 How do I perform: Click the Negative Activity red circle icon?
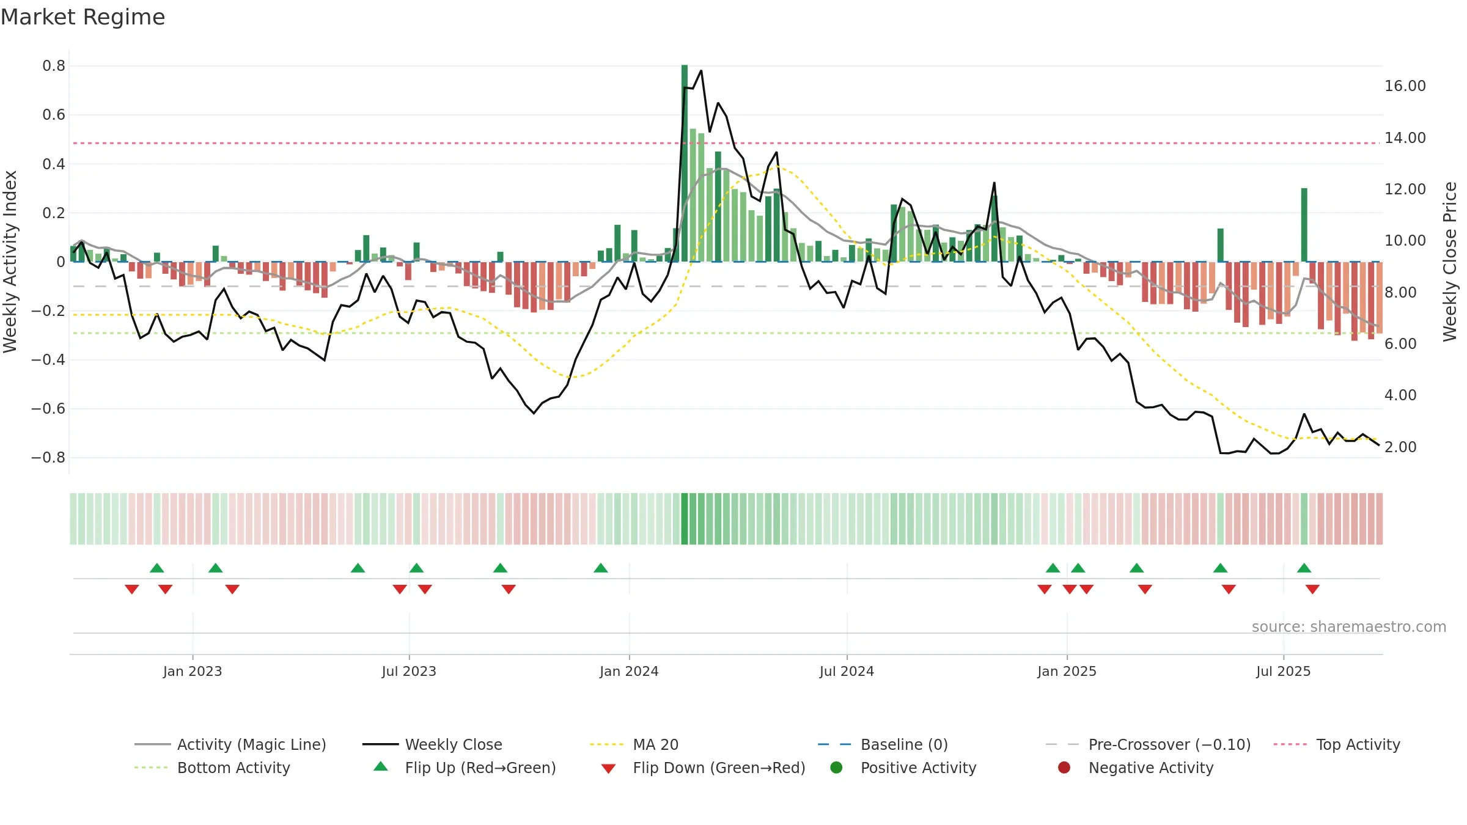pyautogui.click(x=1064, y=767)
